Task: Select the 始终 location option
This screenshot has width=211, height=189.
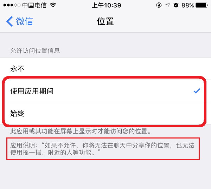Action: (x=105, y=113)
